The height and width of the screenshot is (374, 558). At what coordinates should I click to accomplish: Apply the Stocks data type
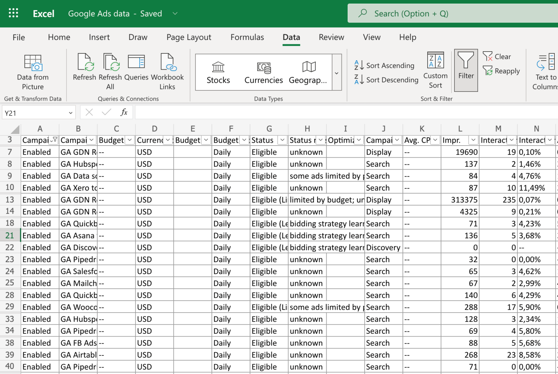[x=218, y=72]
